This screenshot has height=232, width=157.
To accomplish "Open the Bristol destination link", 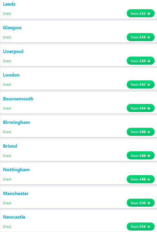I will tap(10, 146).
